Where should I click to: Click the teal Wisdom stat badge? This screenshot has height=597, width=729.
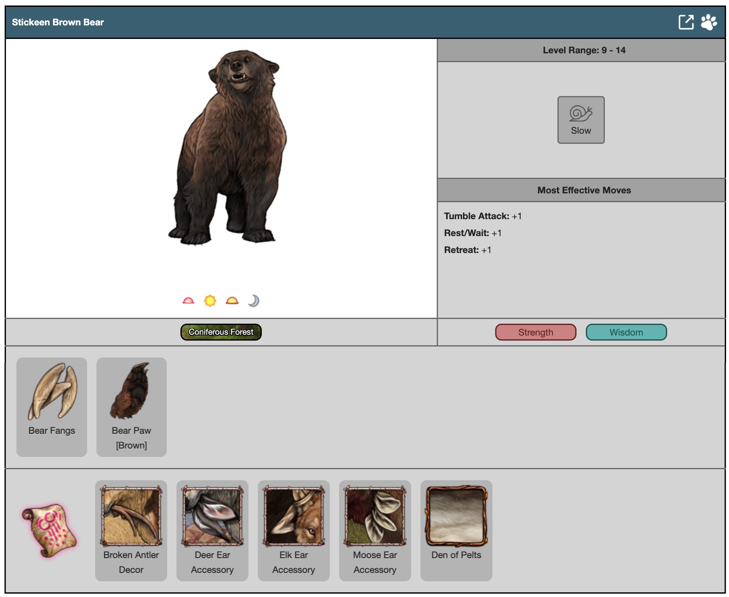click(626, 333)
